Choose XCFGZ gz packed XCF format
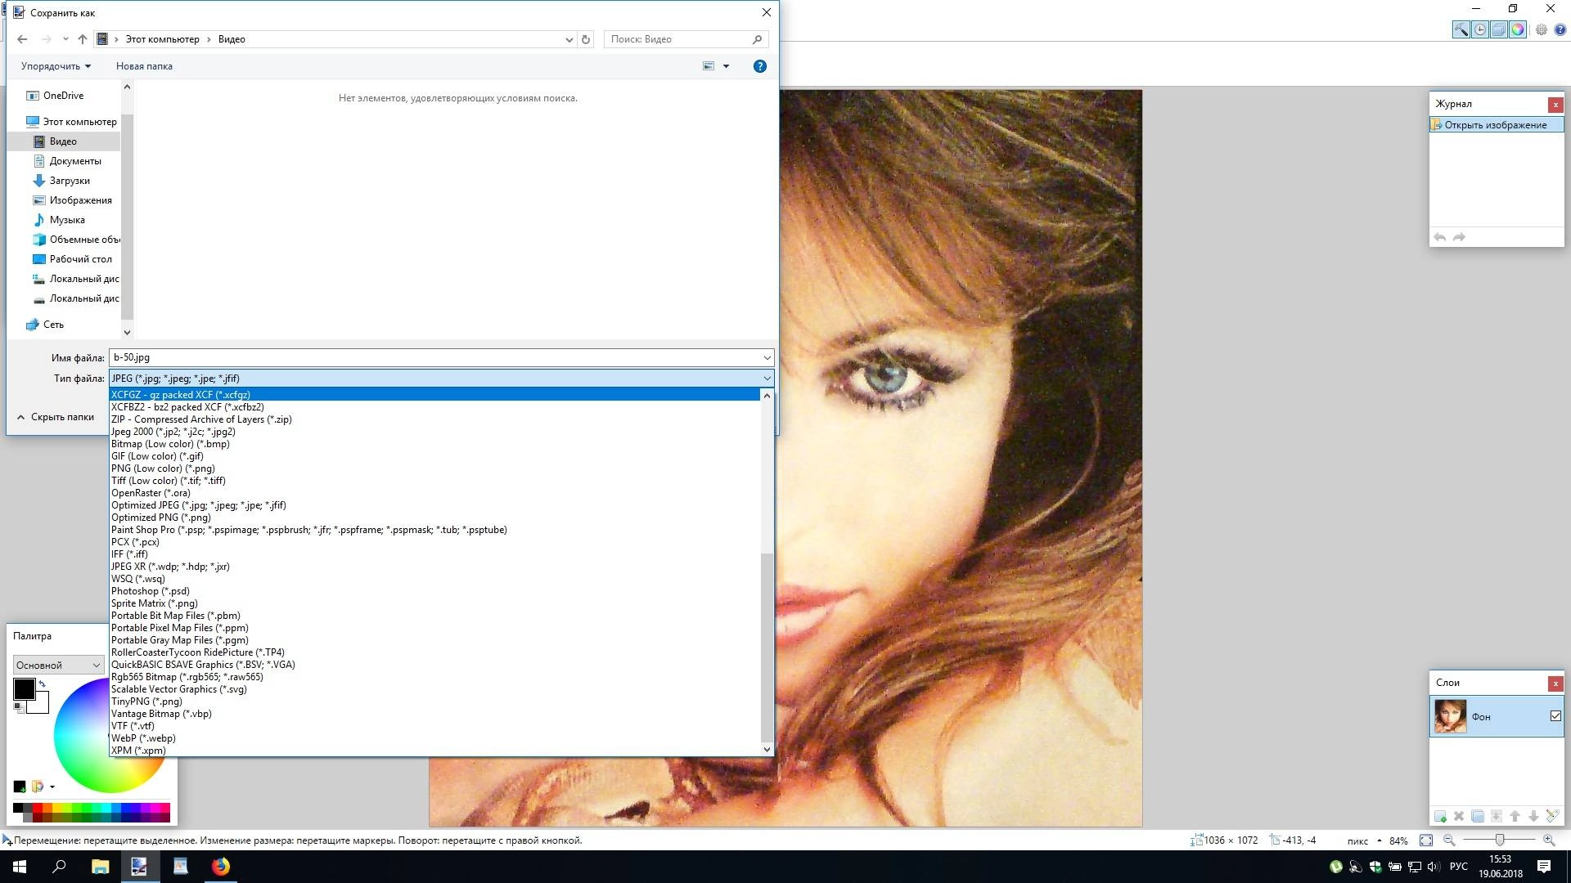Viewport: 1571px width, 883px height. click(x=435, y=395)
